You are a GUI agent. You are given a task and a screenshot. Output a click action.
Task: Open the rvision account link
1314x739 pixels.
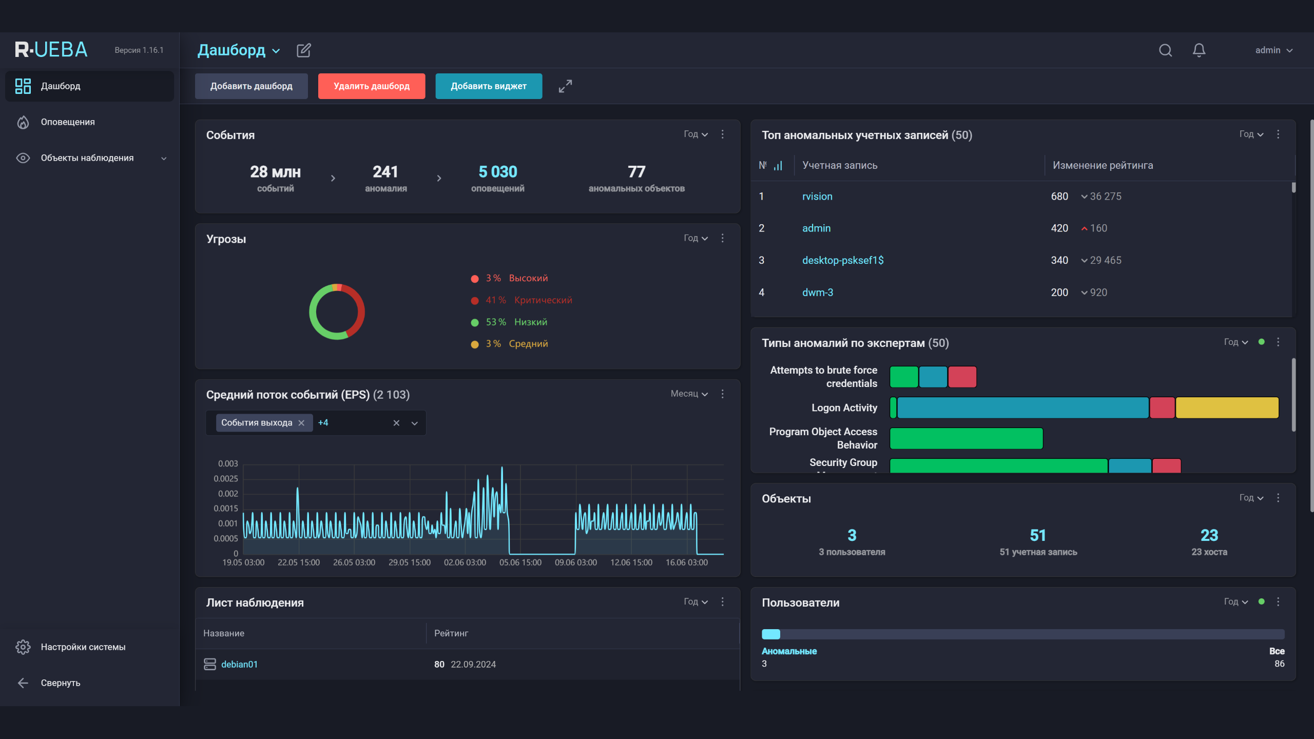click(x=817, y=197)
